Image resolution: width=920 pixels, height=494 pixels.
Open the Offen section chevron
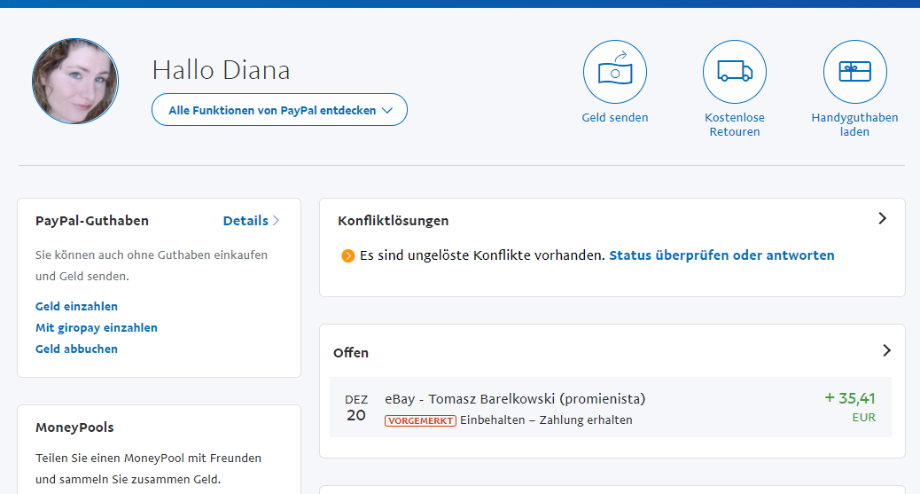point(886,350)
